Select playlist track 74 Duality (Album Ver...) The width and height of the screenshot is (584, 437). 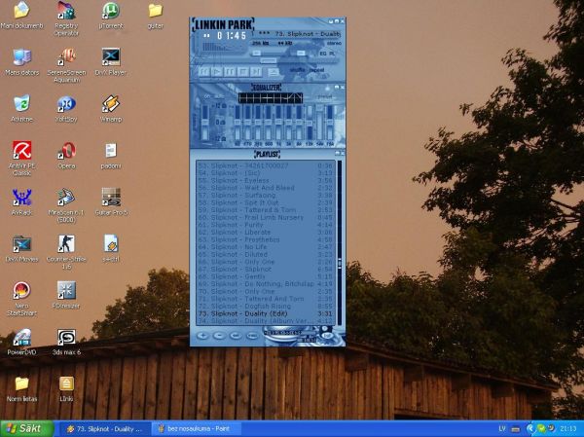(x=266, y=321)
